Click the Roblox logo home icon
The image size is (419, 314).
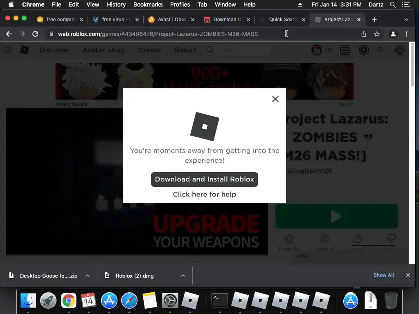(25, 50)
